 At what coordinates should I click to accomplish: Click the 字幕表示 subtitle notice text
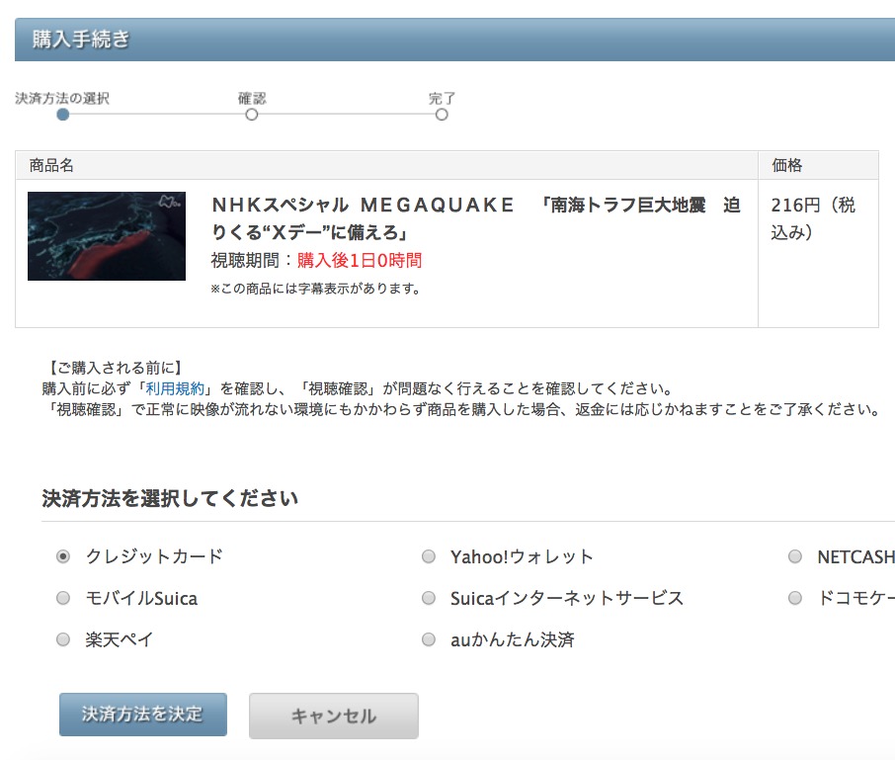click(316, 289)
